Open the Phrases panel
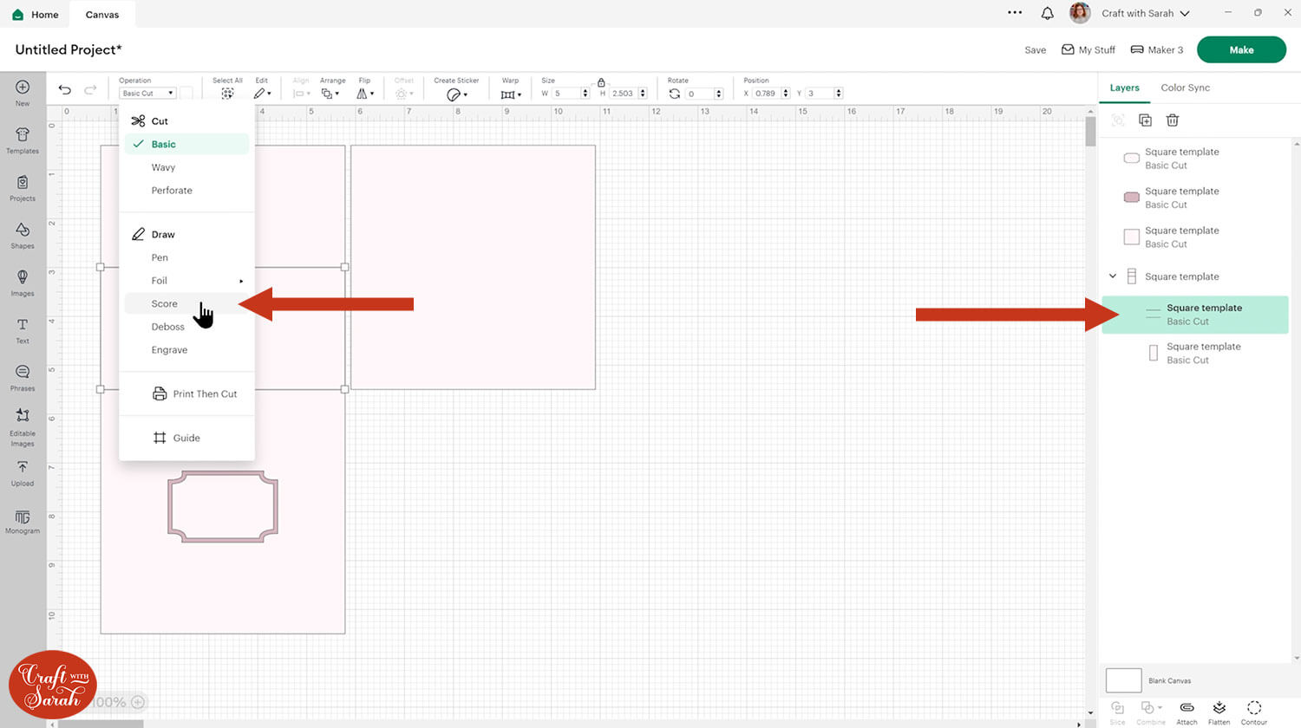Screen dimensions: 1301x728 [23, 378]
